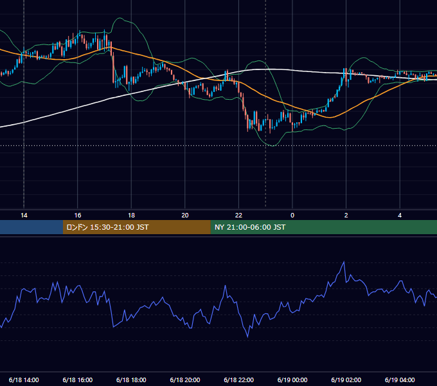Click the 18 hour axis label
Screen dimensions: 437x386
[131, 216]
